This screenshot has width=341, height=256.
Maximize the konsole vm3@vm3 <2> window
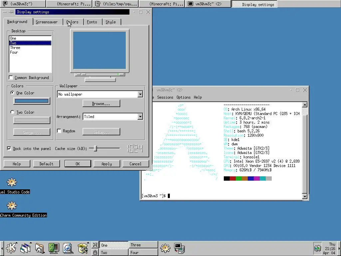click(x=297, y=90)
